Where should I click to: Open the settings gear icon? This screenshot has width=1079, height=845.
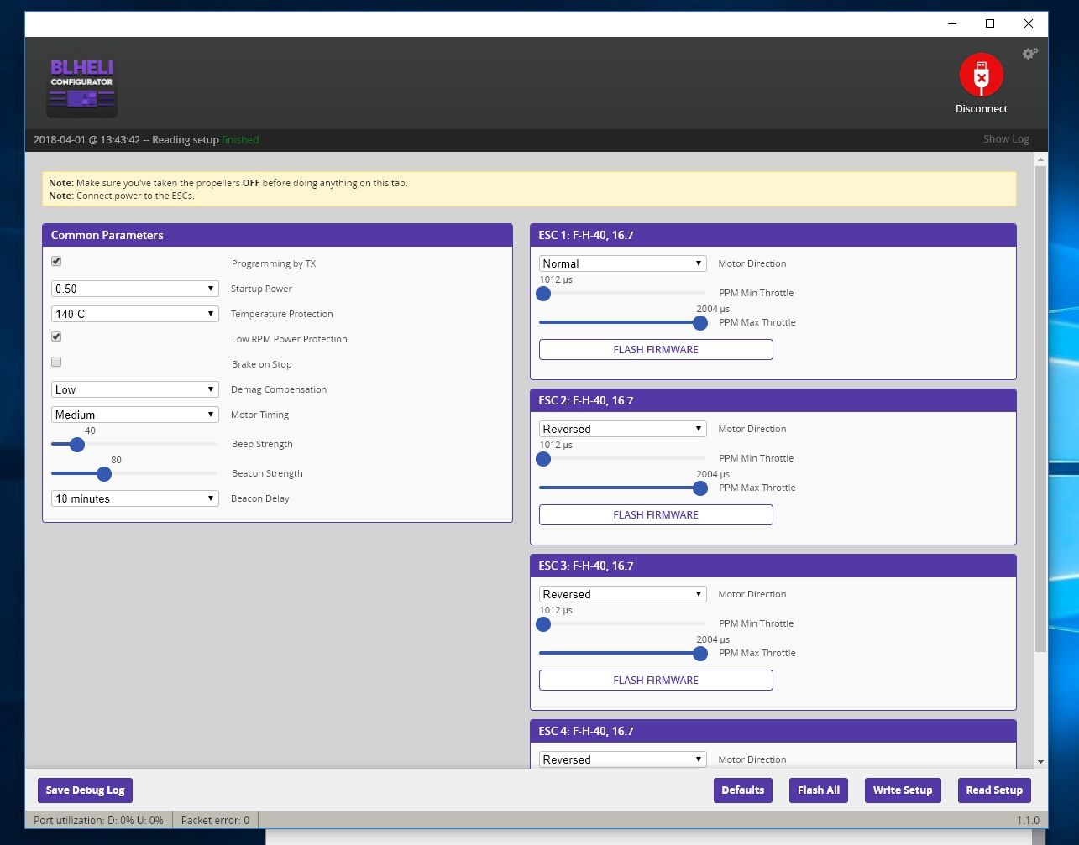[1029, 54]
